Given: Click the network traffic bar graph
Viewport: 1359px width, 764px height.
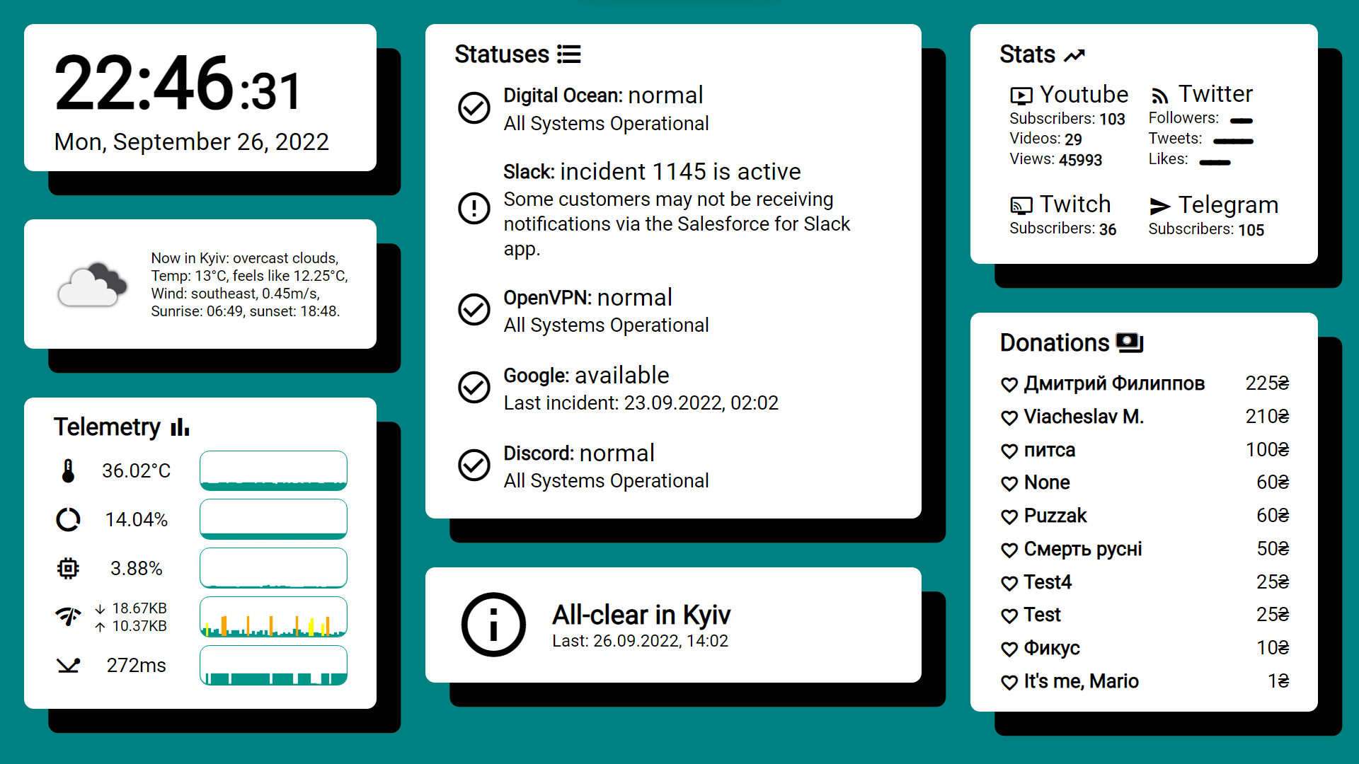Looking at the screenshot, I should [x=273, y=617].
